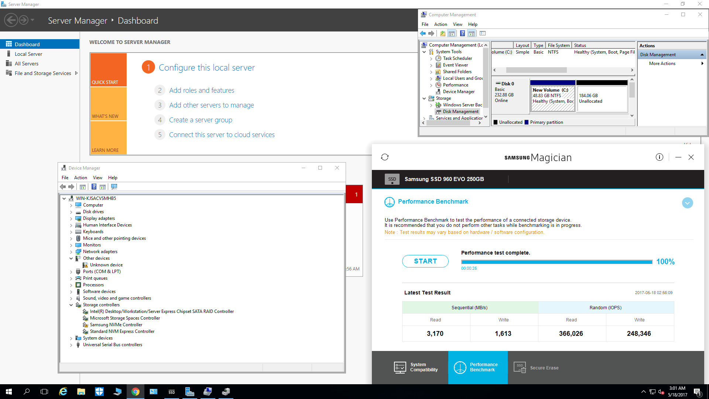Image resolution: width=709 pixels, height=399 pixels.
Task: Click Computer Management back arrow icon
Action: click(x=423, y=34)
